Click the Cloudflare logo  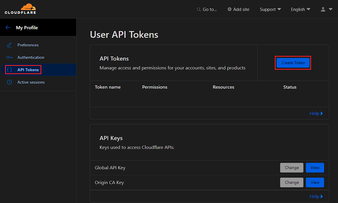click(x=20, y=9)
